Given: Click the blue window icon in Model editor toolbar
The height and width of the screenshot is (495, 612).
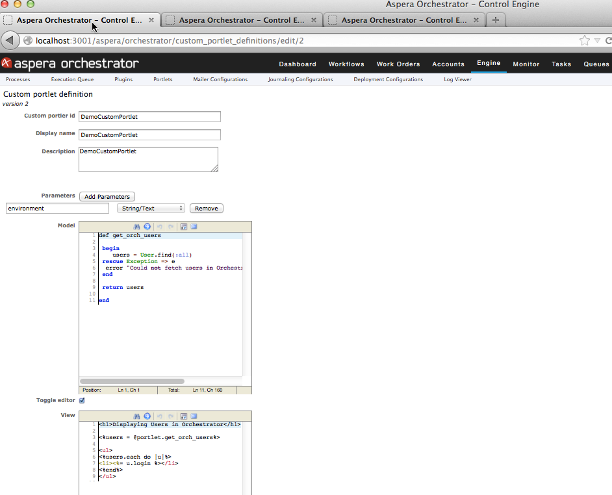Looking at the screenshot, I should pyautogui.click(x=194, y=227).
